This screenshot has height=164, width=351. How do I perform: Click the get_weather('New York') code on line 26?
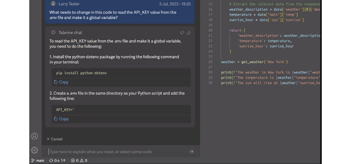(x=264, y=62)
